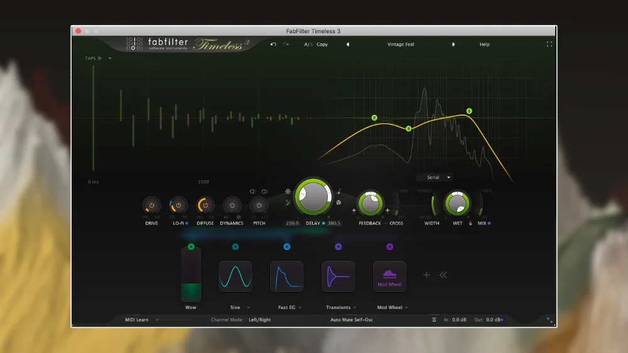Screen dimensions: 628x353
Task: Open the Left/Right channel mode menu
Action: (x=259, y=320)
